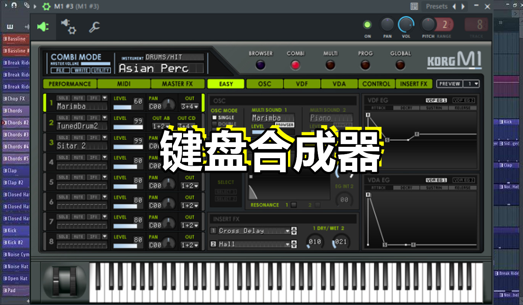Screen dimensions: 523x305
Task: Adjust the PITCH knob in wrapper toolbar
Action: pos(428,25)
